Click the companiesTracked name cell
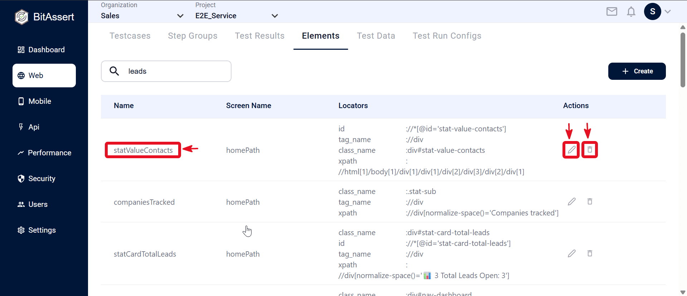 [x=144, y=202]
